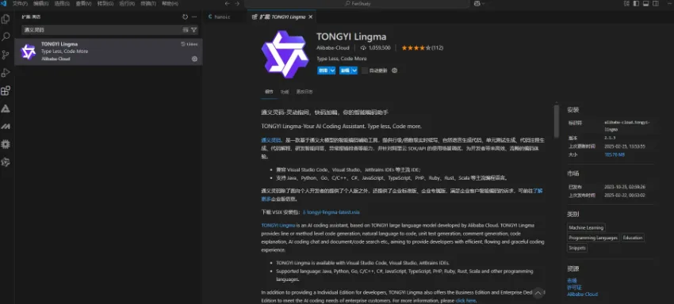This screenshot has height=304, width=674.
Task: Toggle the secondary side bar icon
Action: 655,3
